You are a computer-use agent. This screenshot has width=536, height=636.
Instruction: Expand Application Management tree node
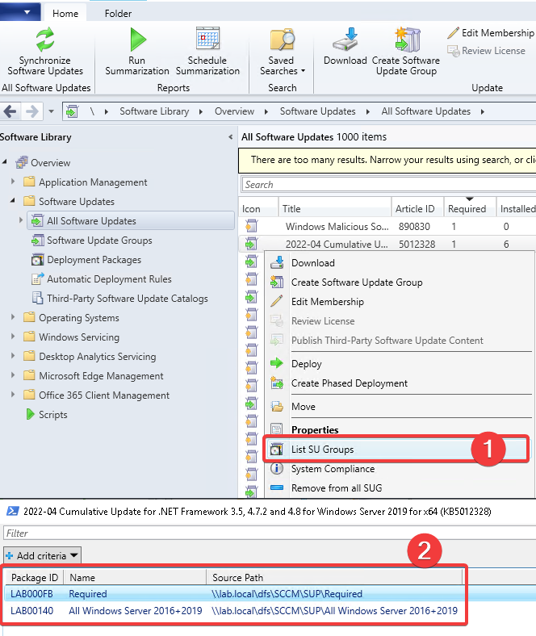pyautogui.click(x=13, y=182)
